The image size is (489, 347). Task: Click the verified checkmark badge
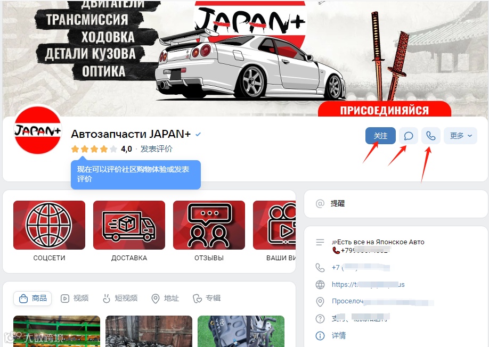[198, 134]
